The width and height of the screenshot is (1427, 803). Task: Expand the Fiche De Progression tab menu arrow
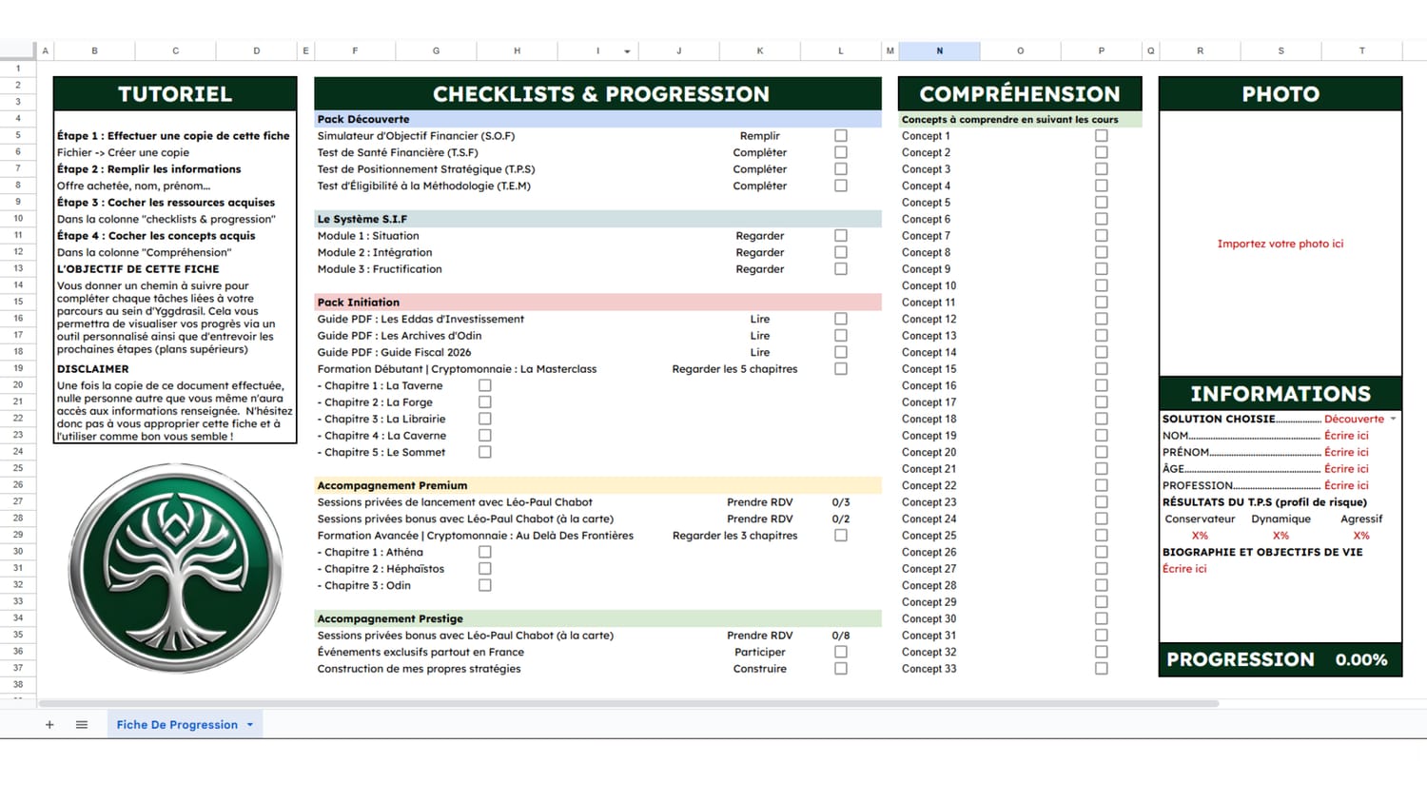pyautogui.click(x=250, y=725)
